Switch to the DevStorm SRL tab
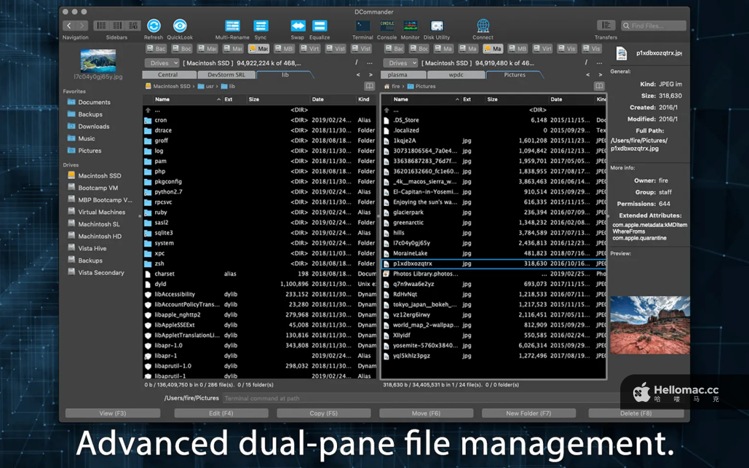The image size is (749, 468). pyautogui.click(x=226, y=75)
